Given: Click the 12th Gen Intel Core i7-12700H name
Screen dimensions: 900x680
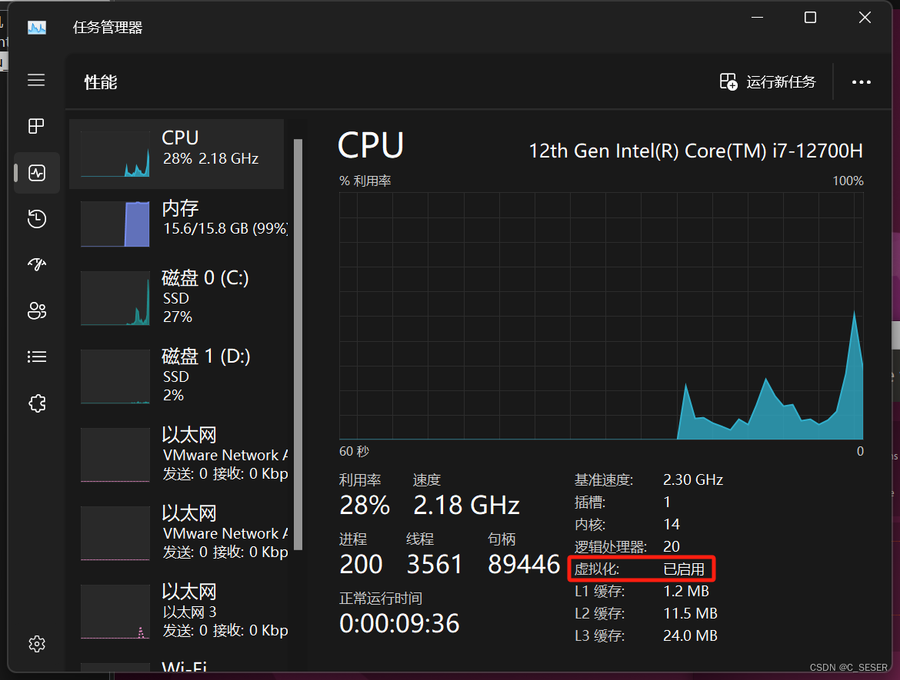Looking at the screenshot, I should tap(695, 151).
